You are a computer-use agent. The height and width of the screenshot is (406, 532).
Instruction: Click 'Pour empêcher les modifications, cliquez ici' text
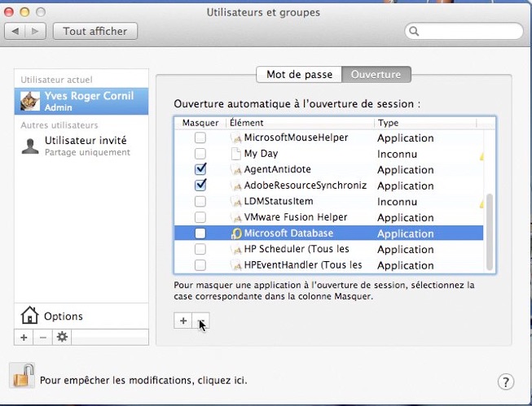point(143,381)
